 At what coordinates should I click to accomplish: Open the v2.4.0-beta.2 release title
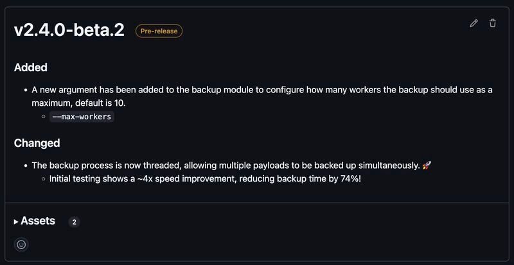click(69, 30)
